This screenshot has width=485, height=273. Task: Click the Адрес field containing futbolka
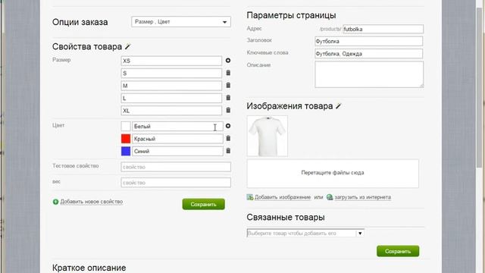(383, 29)
